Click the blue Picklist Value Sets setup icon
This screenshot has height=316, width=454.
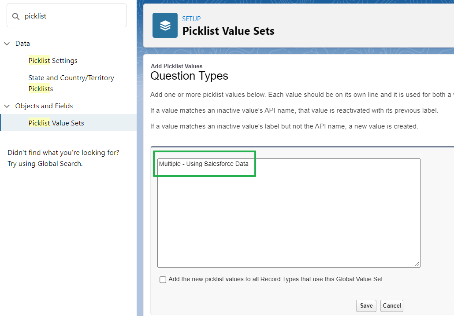pyautogui.click(x=165, y=26)
